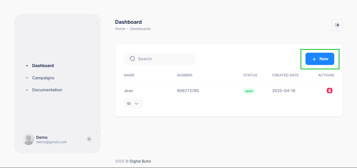Screen dimensions: 357x168
Task: Click the Dashboards breadcrumb link
Action: (x=140, y=29)
